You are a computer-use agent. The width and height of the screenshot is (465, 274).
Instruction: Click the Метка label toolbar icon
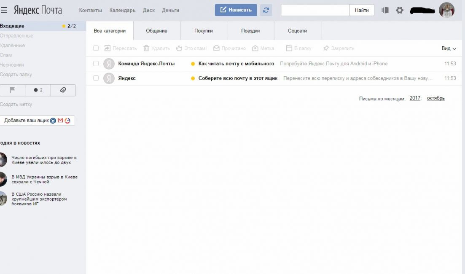(255, 48)
